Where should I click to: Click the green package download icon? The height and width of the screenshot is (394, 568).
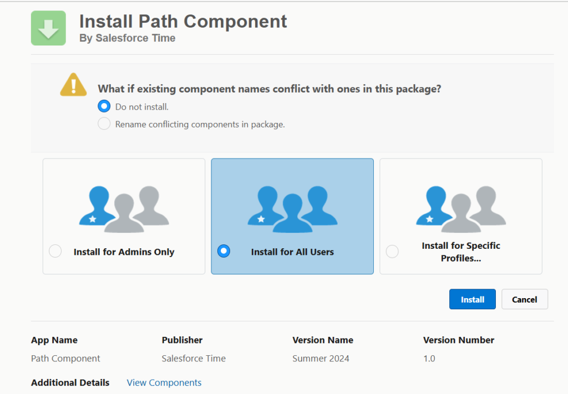pyautogui.click(x=48, y=27)
